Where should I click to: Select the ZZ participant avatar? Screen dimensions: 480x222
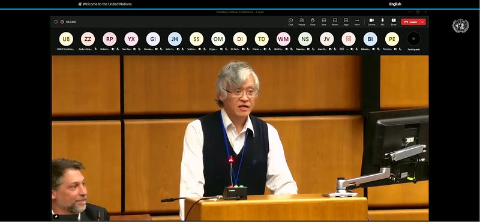point(88,39)
